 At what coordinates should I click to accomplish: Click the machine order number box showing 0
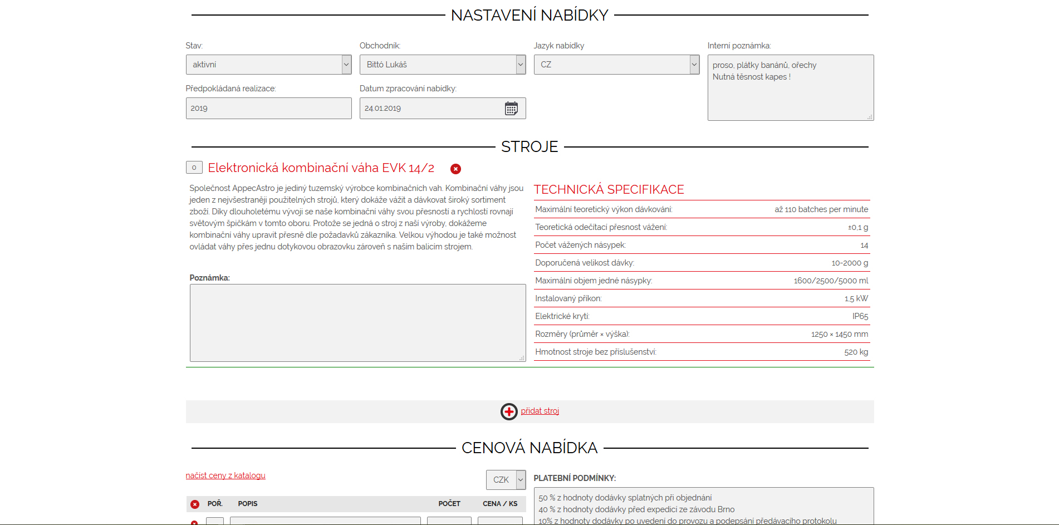194,167
